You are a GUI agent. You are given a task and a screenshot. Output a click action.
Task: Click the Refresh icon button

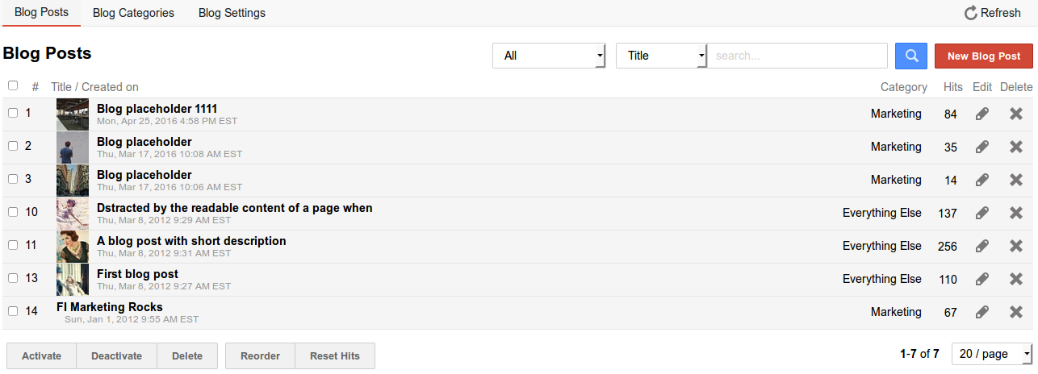tap(993, 13)
